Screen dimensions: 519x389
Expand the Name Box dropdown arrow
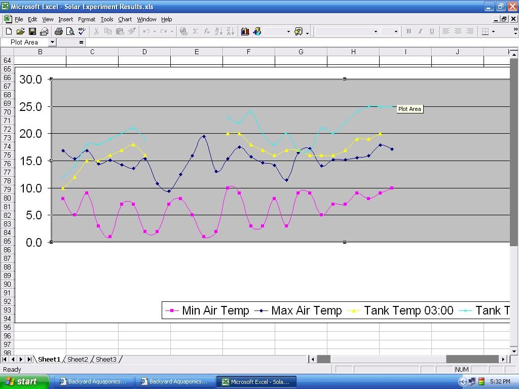(52, 43)
